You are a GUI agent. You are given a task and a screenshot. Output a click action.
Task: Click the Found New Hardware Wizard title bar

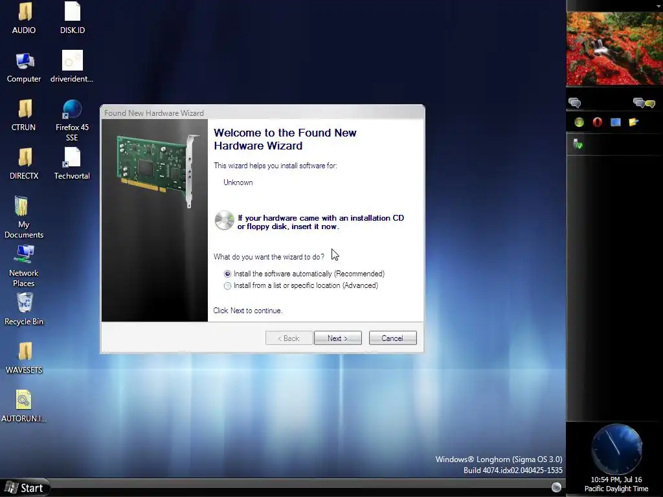pos(262,113)
